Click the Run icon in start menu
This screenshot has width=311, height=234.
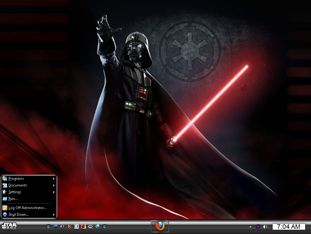coord(5,199)
